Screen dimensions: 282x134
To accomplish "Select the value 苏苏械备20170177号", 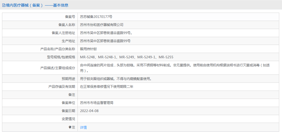I will tap(96, 17).
